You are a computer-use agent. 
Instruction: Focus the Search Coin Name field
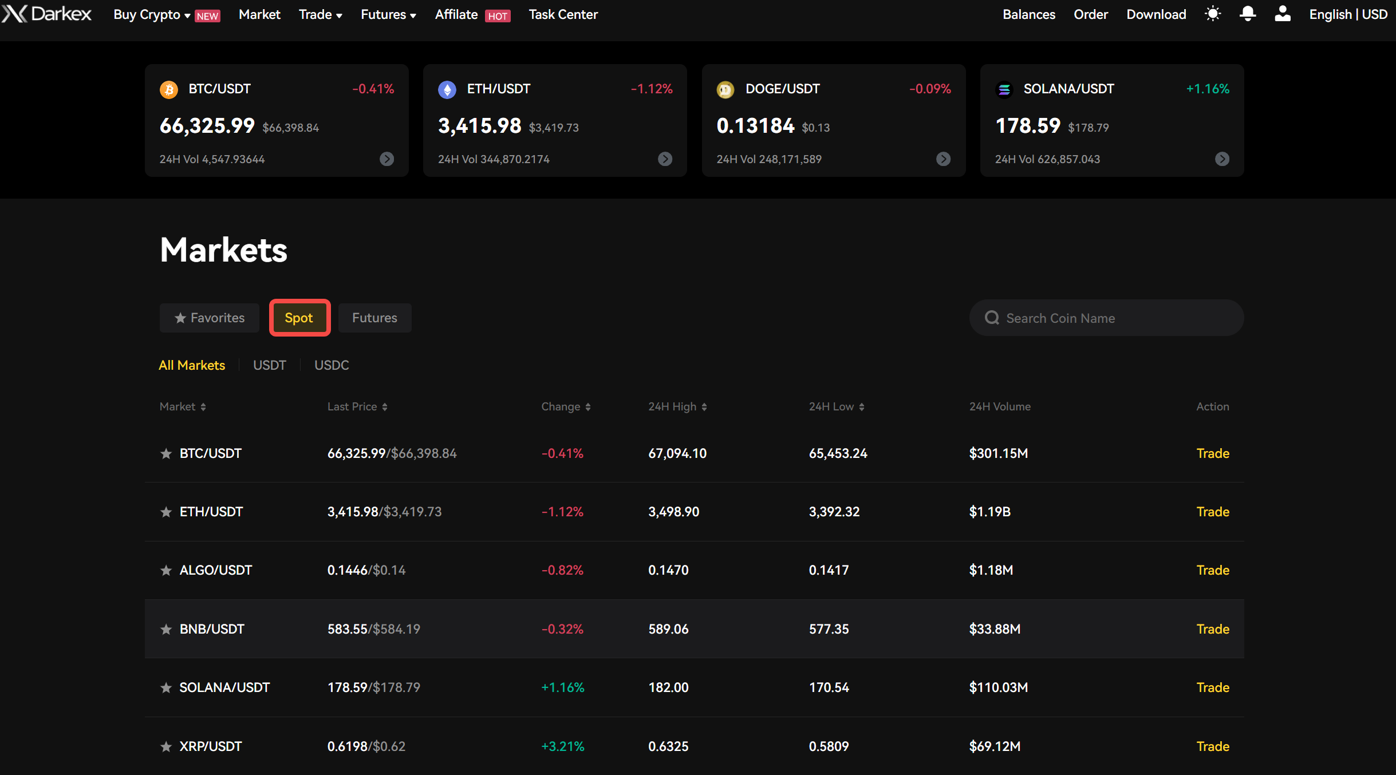coord(1106,318)
